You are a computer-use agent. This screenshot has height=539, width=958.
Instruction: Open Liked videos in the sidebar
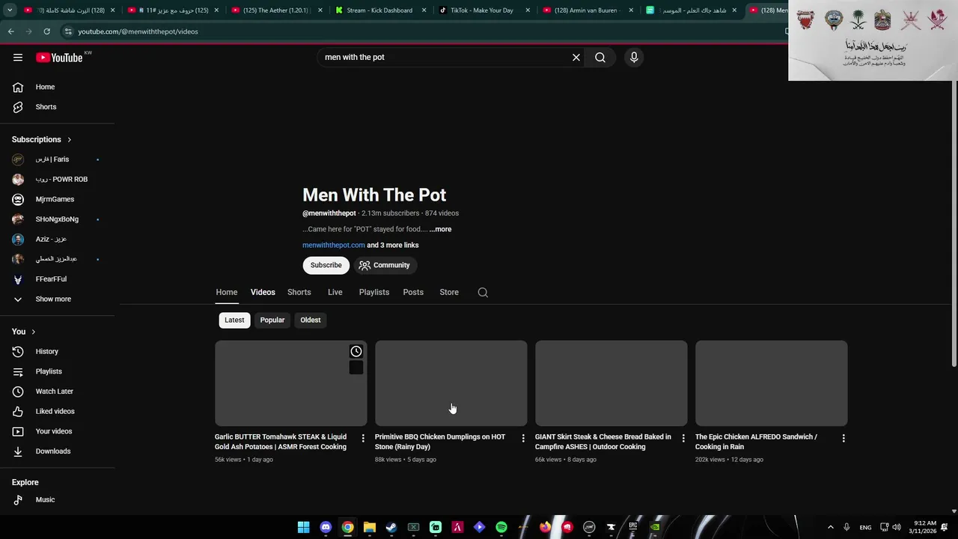point(57,411)
